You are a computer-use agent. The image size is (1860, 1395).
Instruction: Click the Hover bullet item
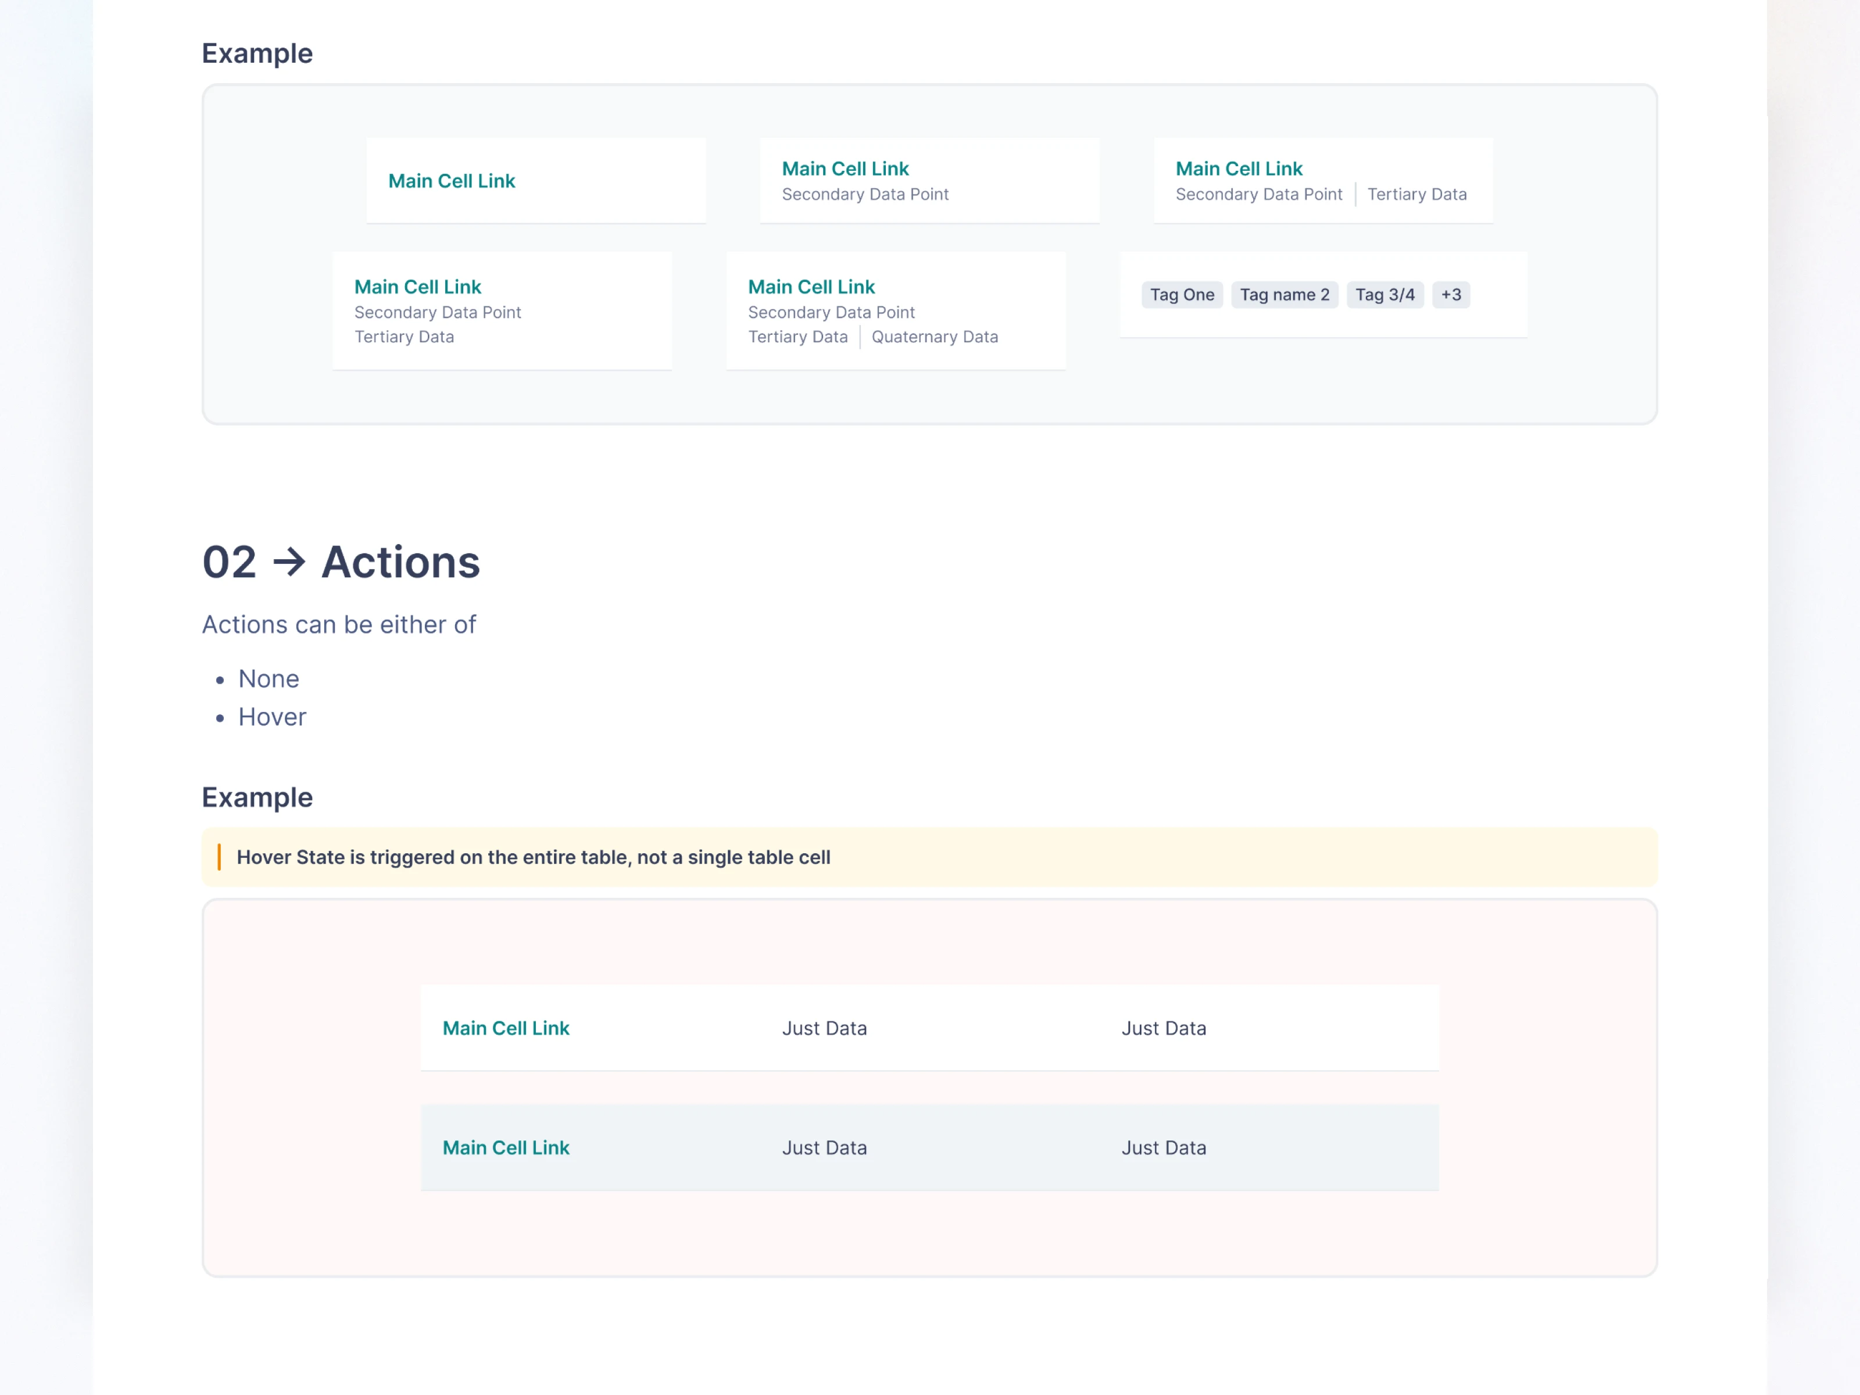pyautogui.click(x=271, y=717)
